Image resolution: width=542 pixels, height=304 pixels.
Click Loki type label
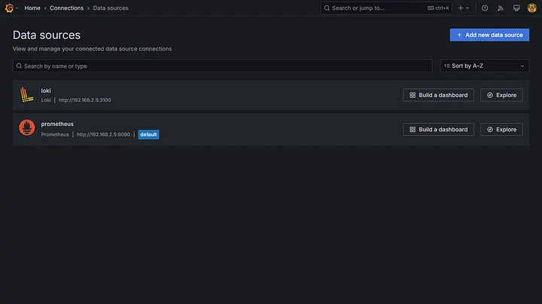tap(46, 100)
